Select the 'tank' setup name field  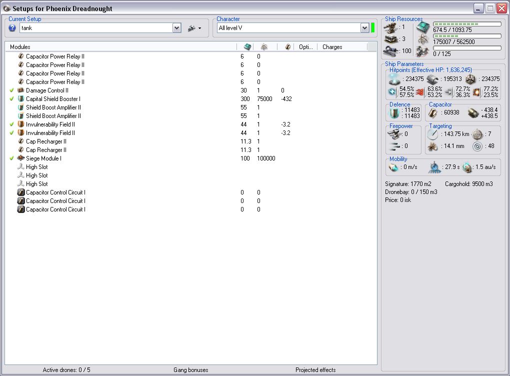pyautogui.click(x=96, y=28)
